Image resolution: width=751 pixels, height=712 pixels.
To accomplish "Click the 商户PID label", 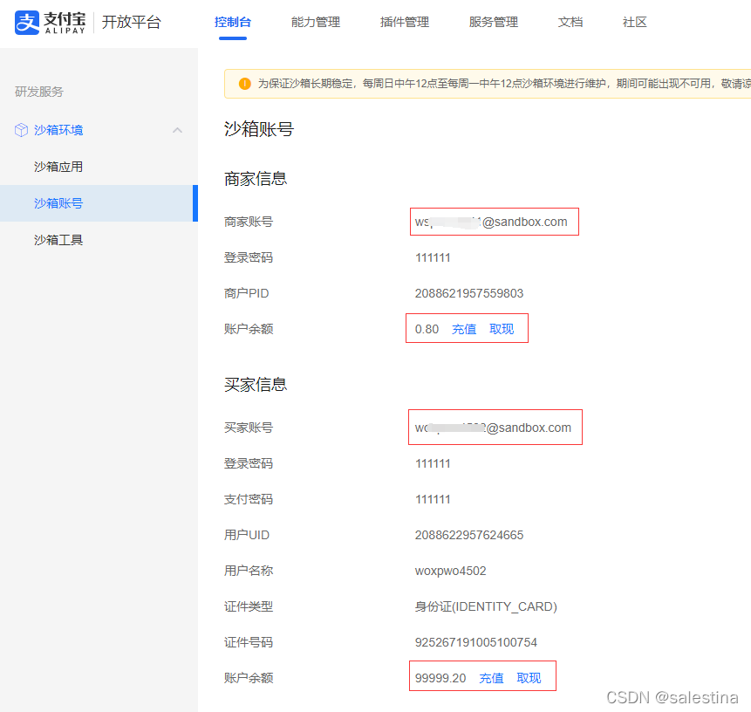I will [246, 293].
